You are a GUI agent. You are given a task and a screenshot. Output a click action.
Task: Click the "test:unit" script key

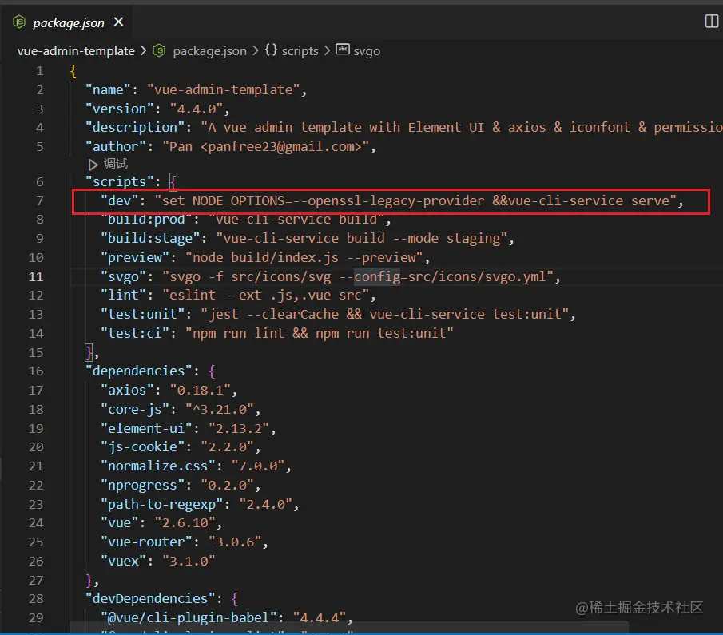point(143,315)
